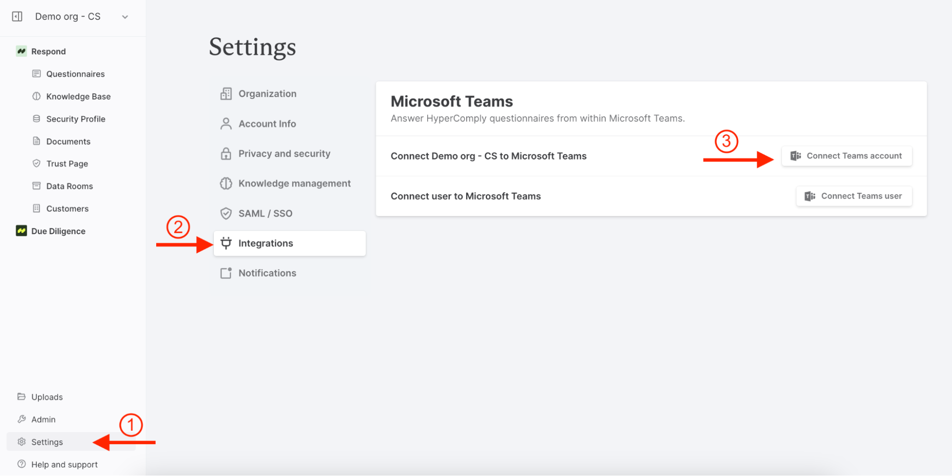Click the Data Rooms archive icon
The image size is (952, 476).
[x=36, y=186]
